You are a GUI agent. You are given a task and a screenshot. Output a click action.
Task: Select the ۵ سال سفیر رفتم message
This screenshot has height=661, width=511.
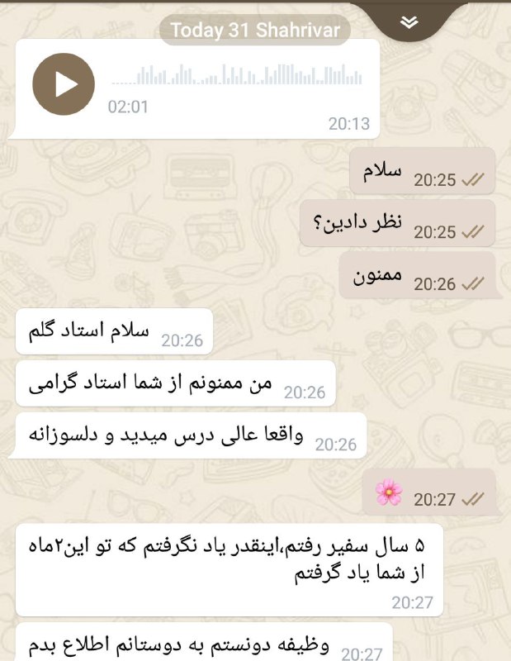(229, 570)
